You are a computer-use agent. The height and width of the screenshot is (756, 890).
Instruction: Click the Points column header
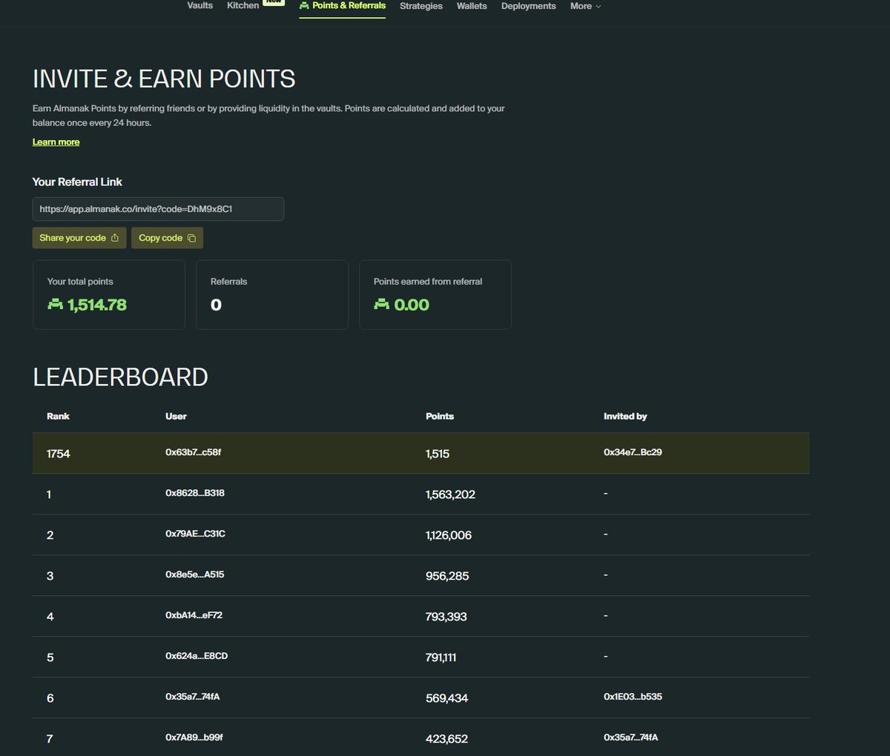440,417
